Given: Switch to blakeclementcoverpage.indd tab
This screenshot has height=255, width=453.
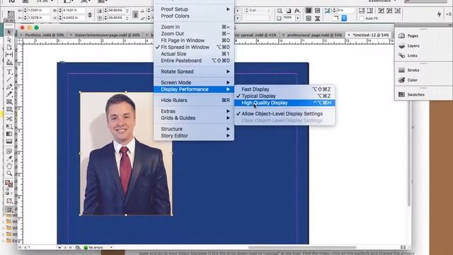Looking at the screenshot, I should click(107, 35).
